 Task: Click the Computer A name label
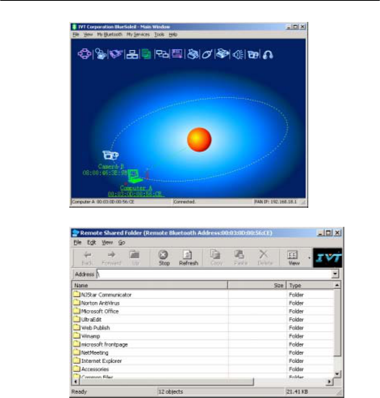pyautogui.click(x=136, y=188)
